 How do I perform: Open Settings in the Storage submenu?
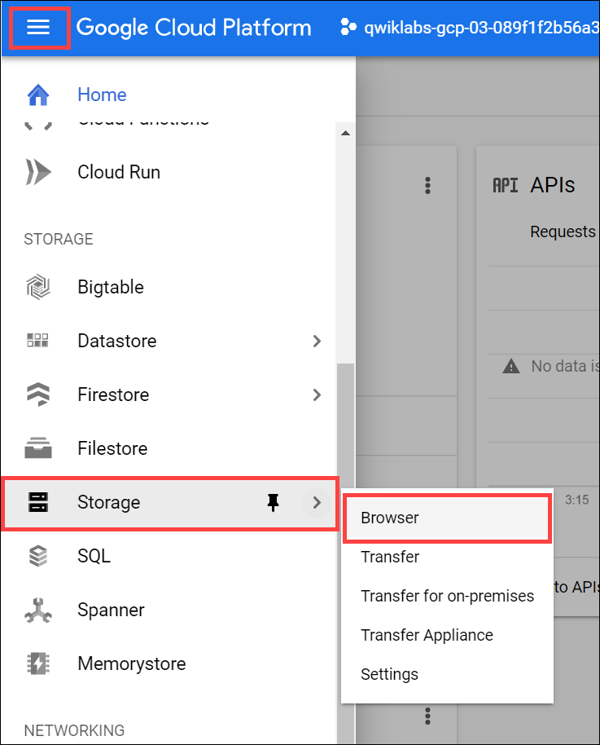click(x=448, y=674)
